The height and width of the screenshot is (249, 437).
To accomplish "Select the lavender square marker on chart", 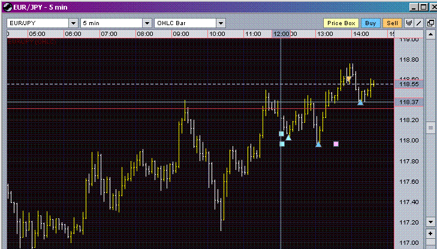I will click(336, 144).
